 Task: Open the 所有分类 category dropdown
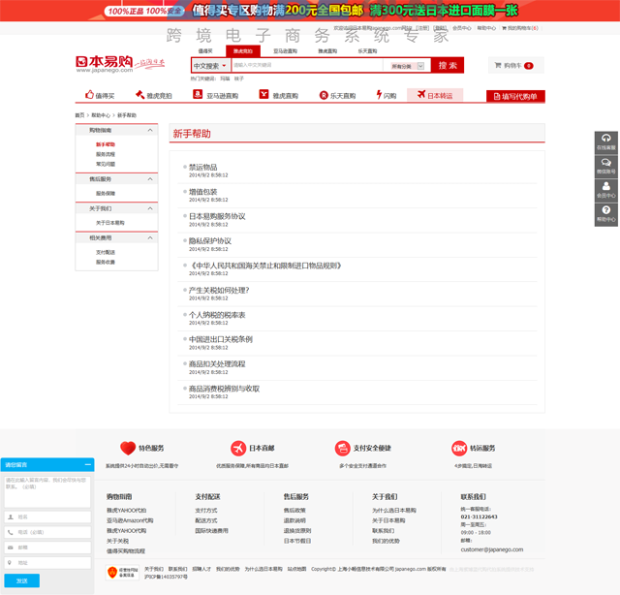(407, 66)
